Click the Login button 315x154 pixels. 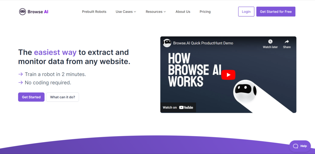[246, 12]
